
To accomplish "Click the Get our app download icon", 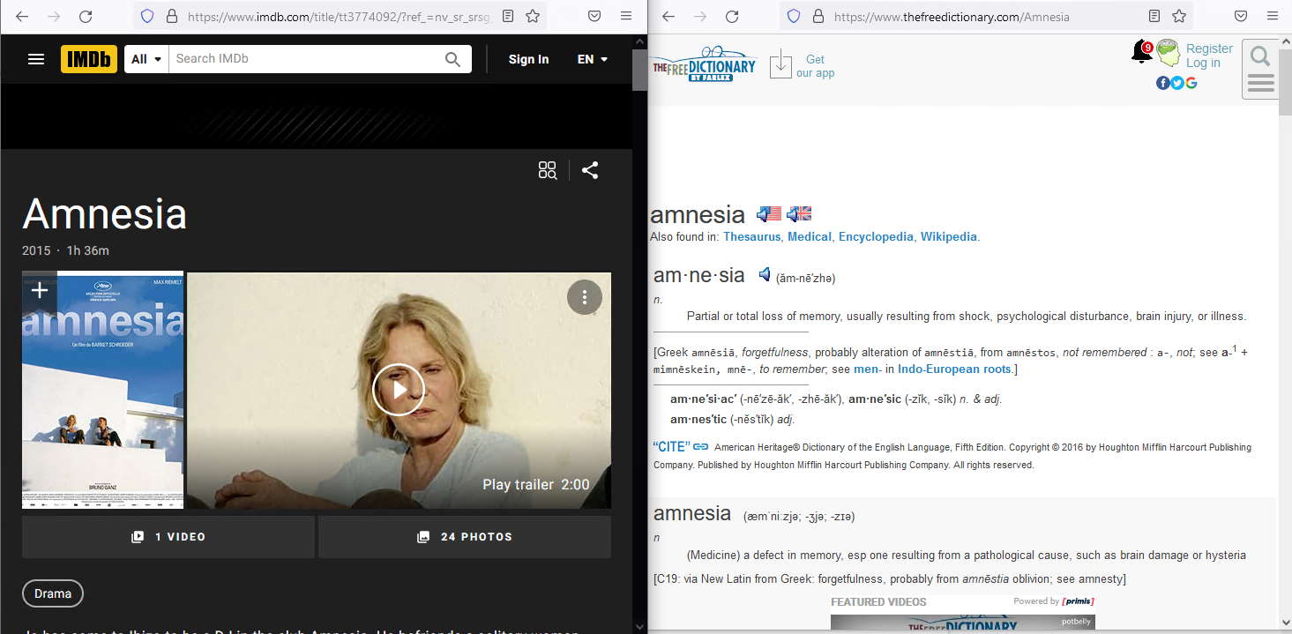I will point(780,65).
